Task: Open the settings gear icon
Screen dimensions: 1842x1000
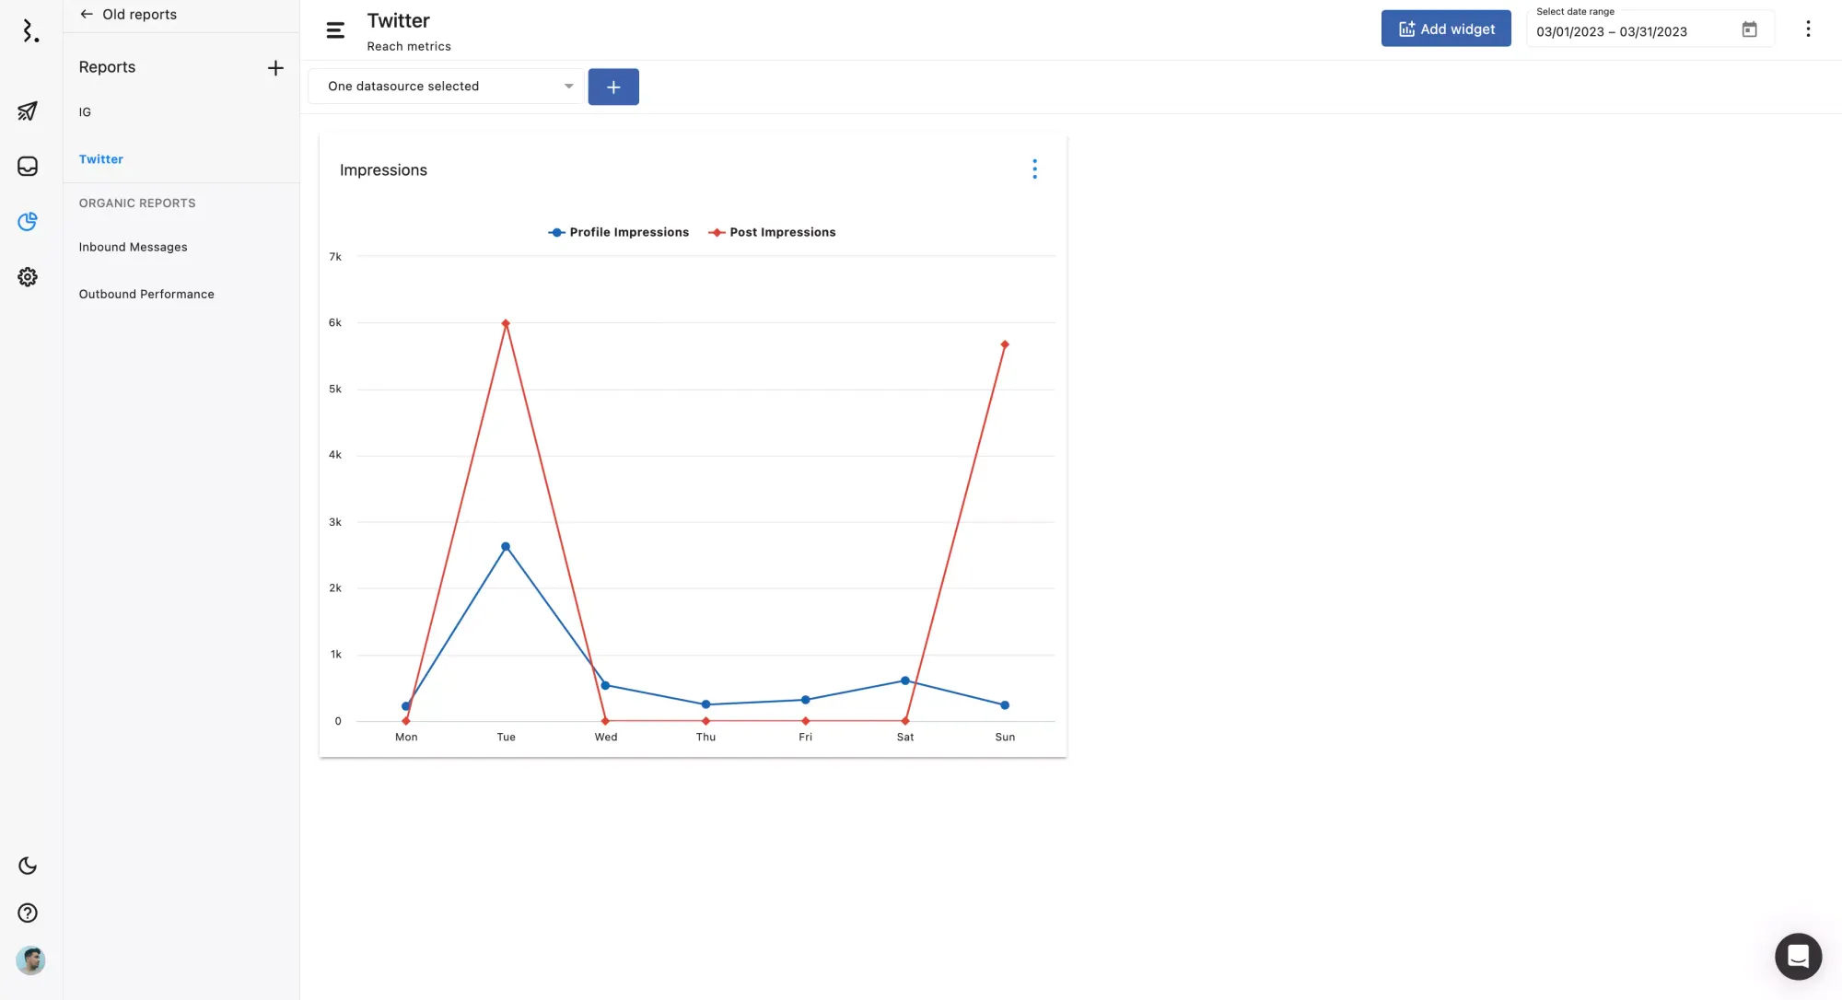Action: pos(28,276)
